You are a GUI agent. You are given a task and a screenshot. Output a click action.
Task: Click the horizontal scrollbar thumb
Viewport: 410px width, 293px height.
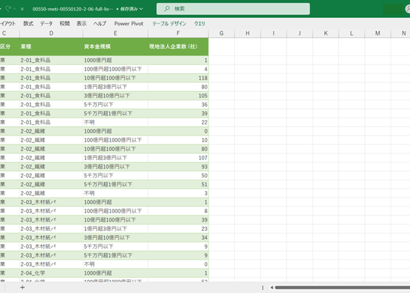coord(342,288)
